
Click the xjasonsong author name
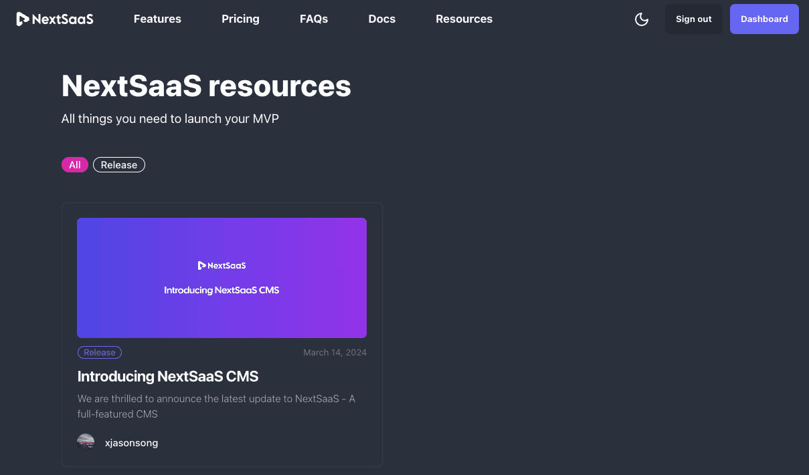131,442
